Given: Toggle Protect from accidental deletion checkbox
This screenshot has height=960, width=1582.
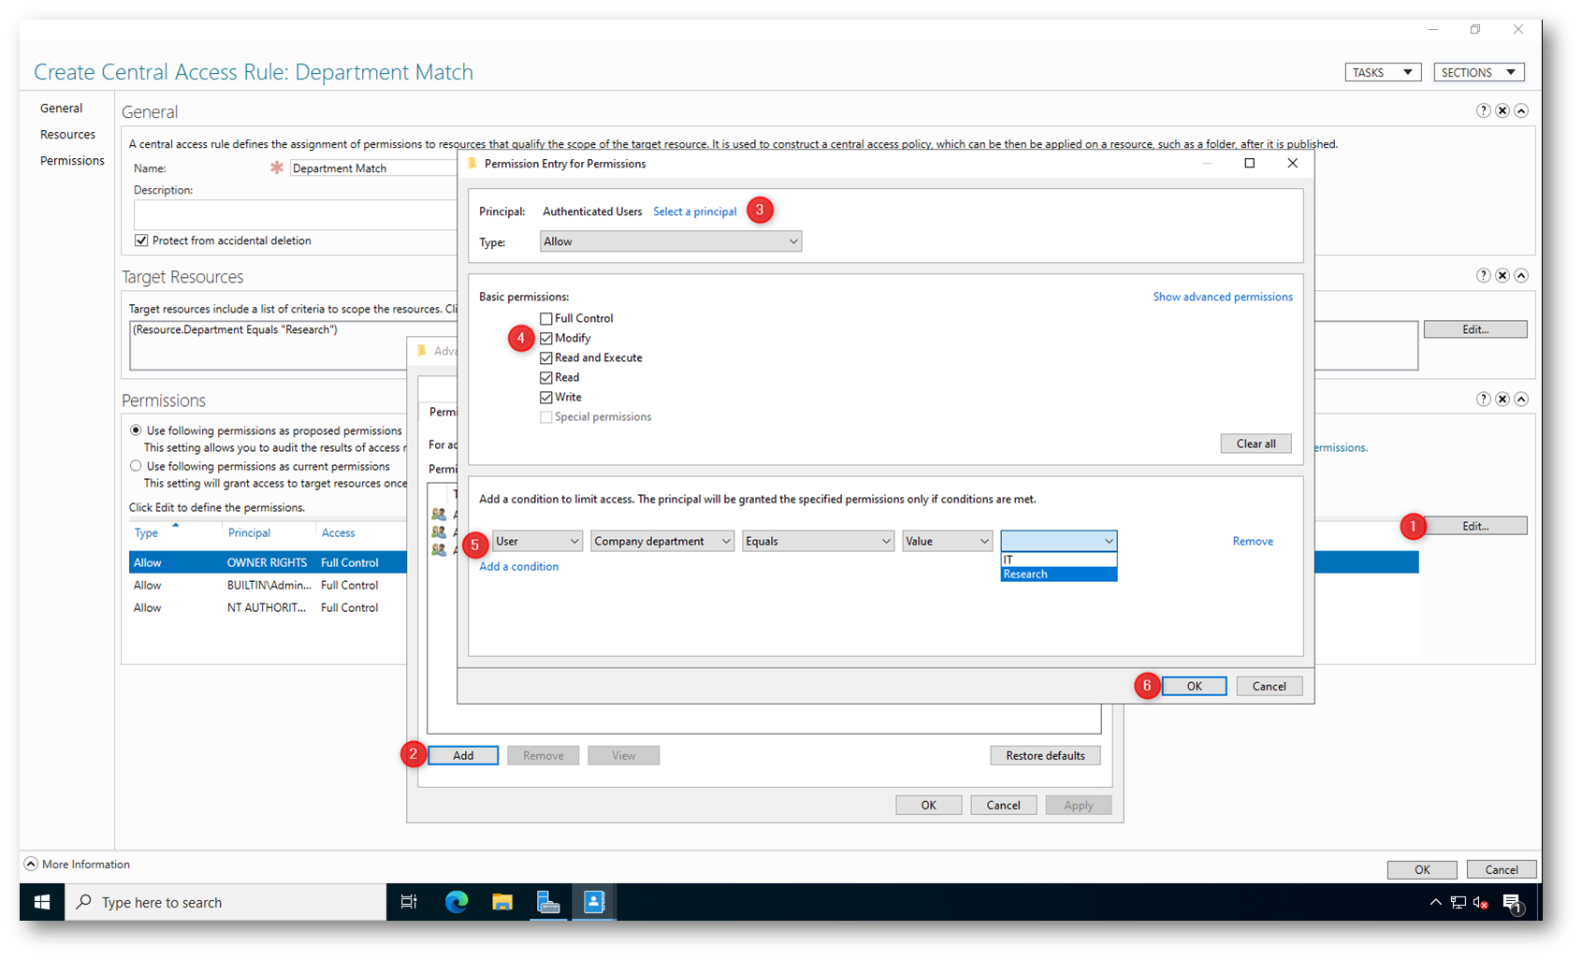Looking at the screenshot, I should (x=141, y=240).
